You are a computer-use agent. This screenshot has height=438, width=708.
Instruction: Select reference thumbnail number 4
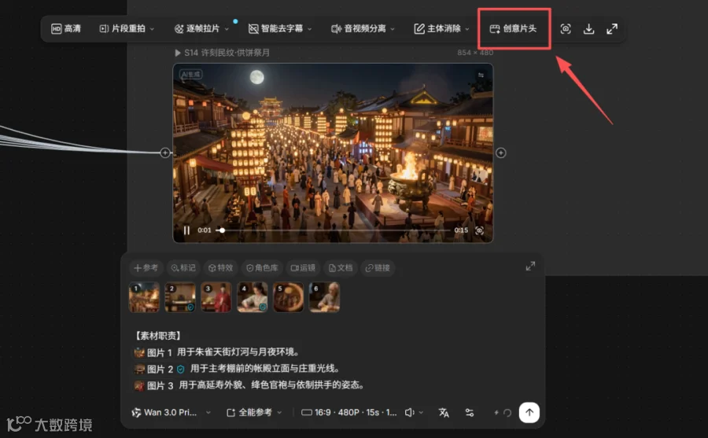point(253,297)
